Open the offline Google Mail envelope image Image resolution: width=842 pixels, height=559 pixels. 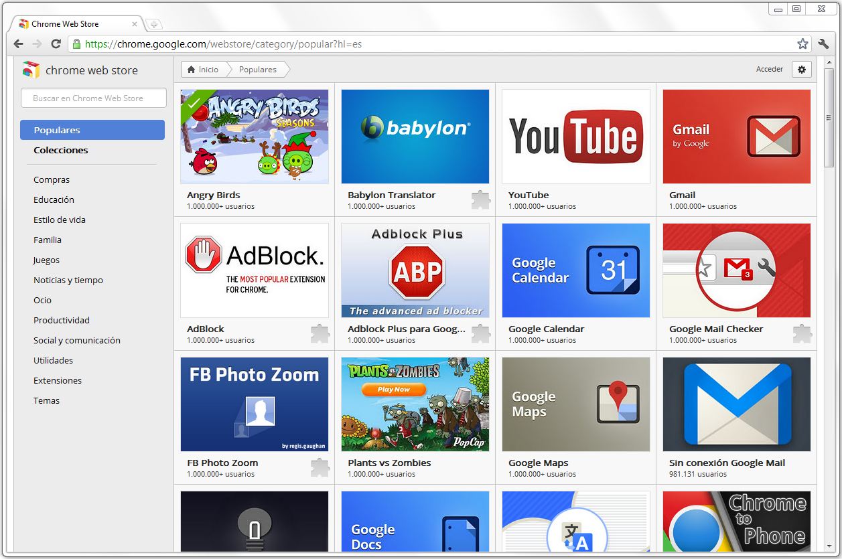click(737, 404)
